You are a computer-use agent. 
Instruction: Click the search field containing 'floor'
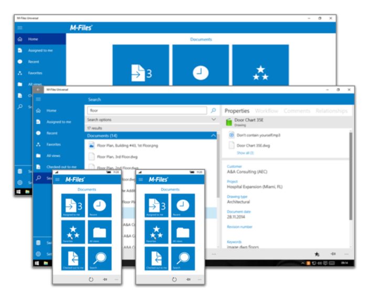click(147, 111)
